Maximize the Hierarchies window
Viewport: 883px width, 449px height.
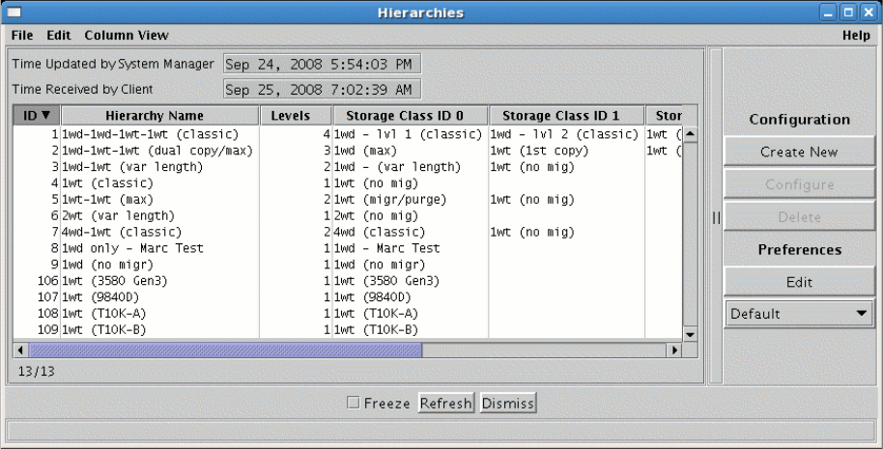847,12
